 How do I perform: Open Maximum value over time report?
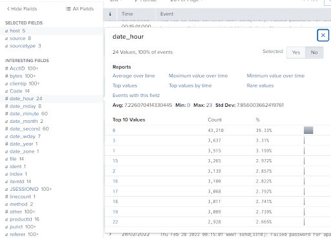pos(198,76)
